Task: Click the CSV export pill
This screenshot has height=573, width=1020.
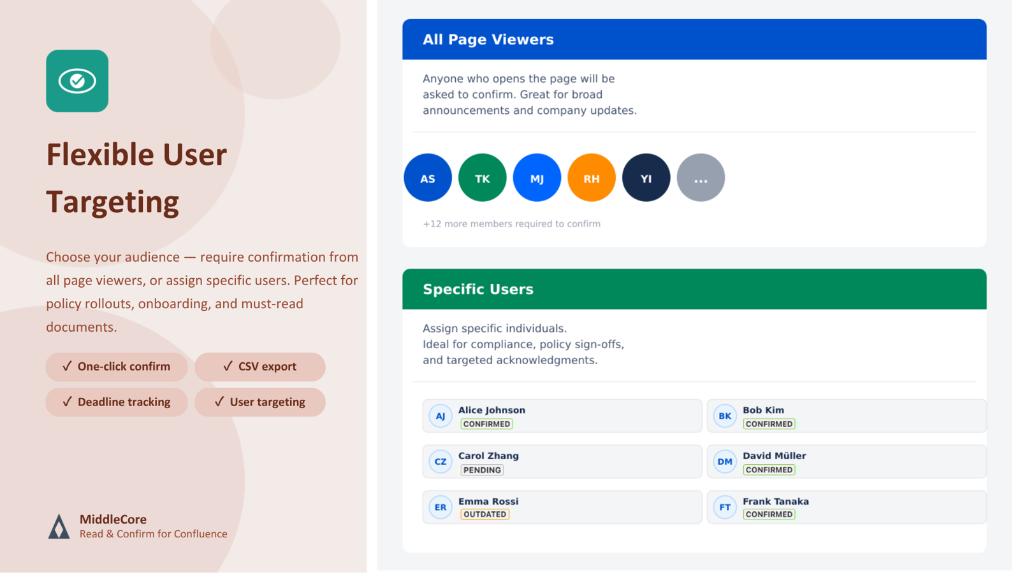Action: point(260,367)
